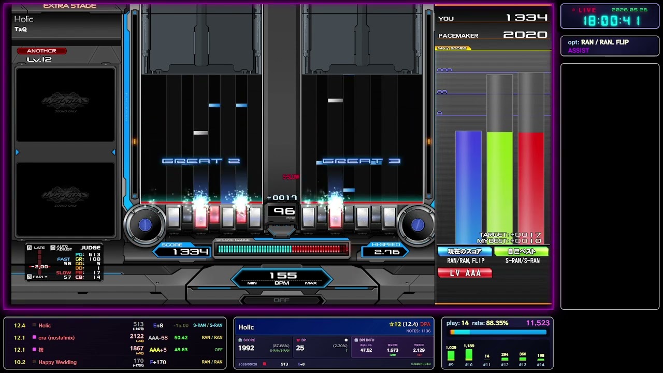Click the SCORE icon in Holic info card

(240, 340)
